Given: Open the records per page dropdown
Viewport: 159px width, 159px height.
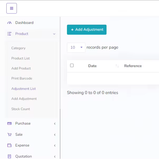Looking at the screenshot, I should click(76, 47).
